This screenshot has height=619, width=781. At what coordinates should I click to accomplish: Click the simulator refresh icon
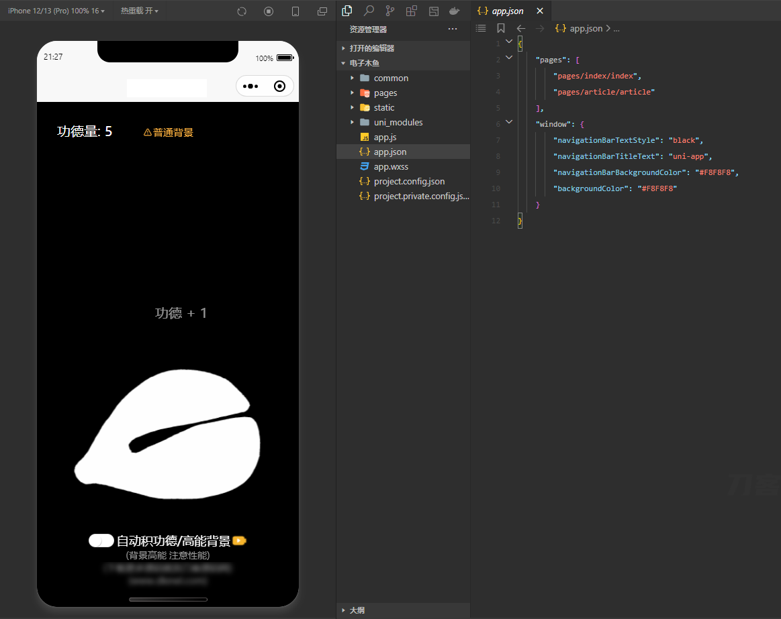(x=242, y=11)
